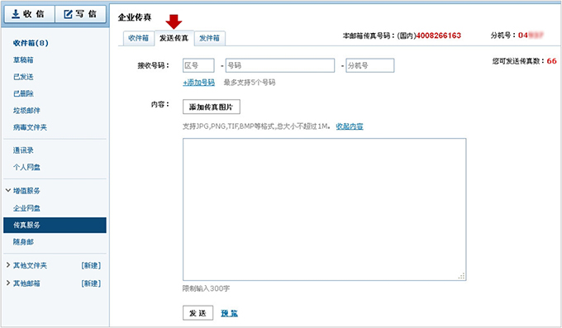Image resolution: width=562 pixels, height=328 pixels.
Task: Open the 垃圾邮件 spam folder
Action: [26, 111]
